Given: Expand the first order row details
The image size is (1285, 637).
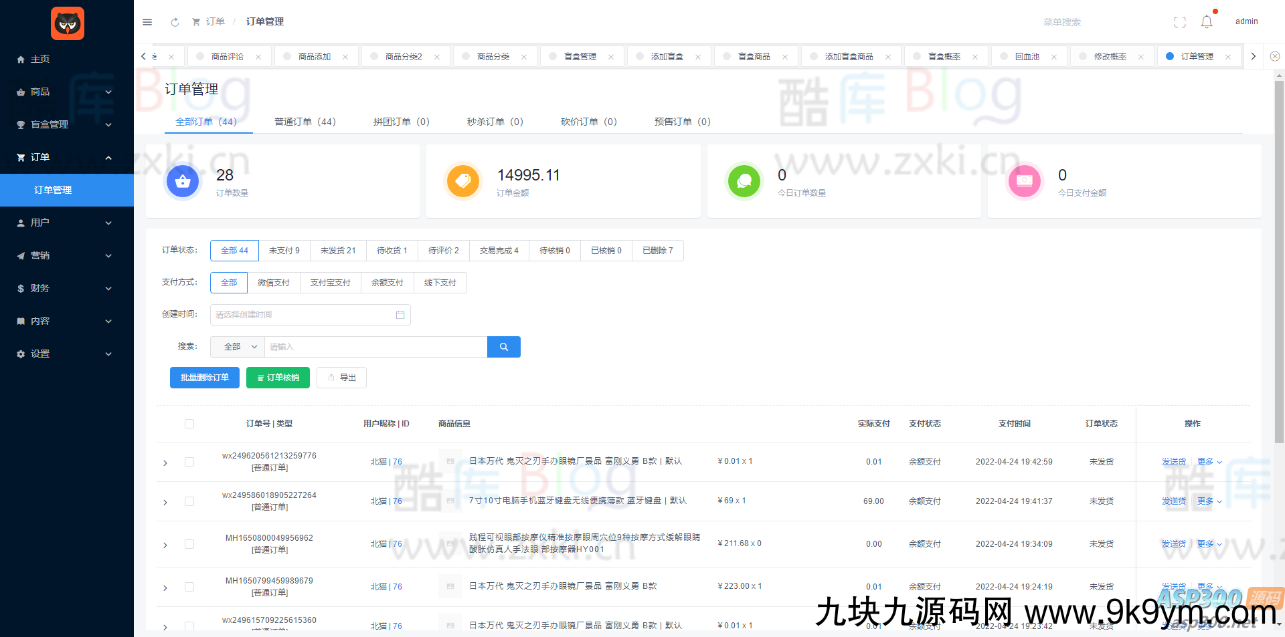Looking at the screenshot, I should 165,462.
